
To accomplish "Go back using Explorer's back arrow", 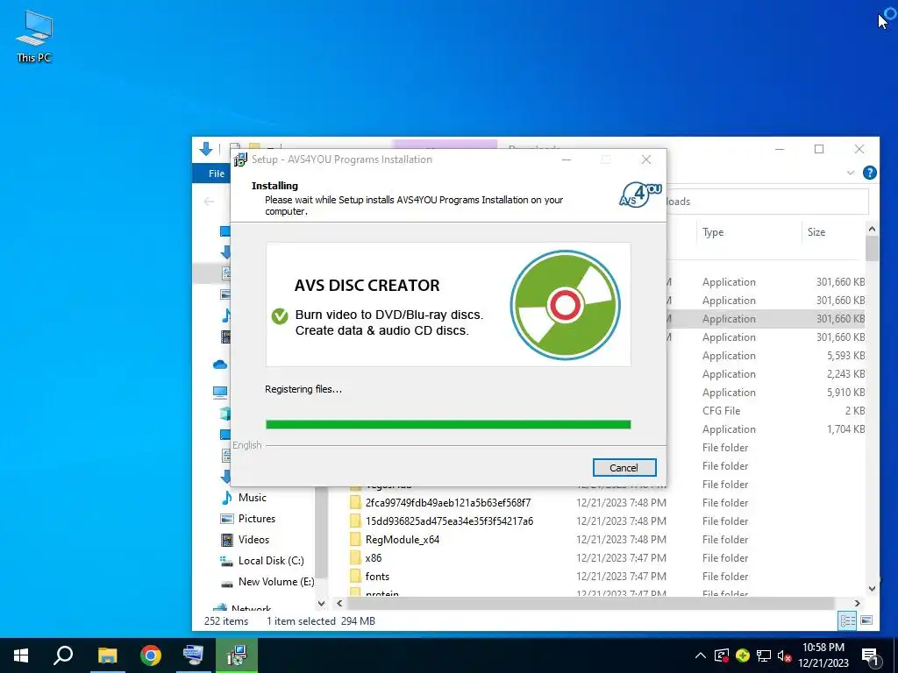I will click(x=209, y=202).
